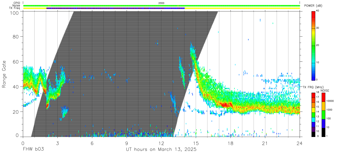Screen dimensions: 337x155
Task: Click the 21 tick label on the UT hours axis
Action: click(x=265, y=143)
